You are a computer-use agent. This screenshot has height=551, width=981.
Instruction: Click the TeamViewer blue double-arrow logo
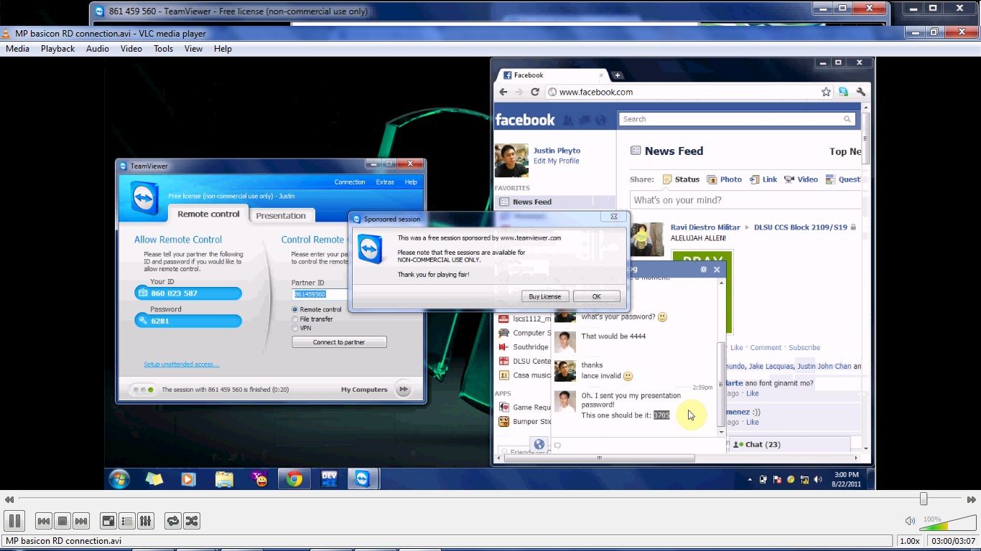click(143, 200)
